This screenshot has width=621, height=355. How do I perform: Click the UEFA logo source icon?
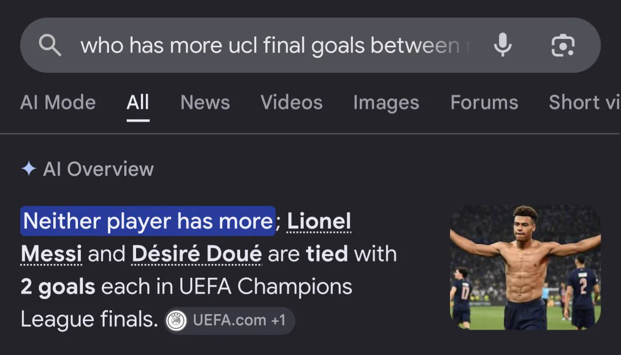176,321
